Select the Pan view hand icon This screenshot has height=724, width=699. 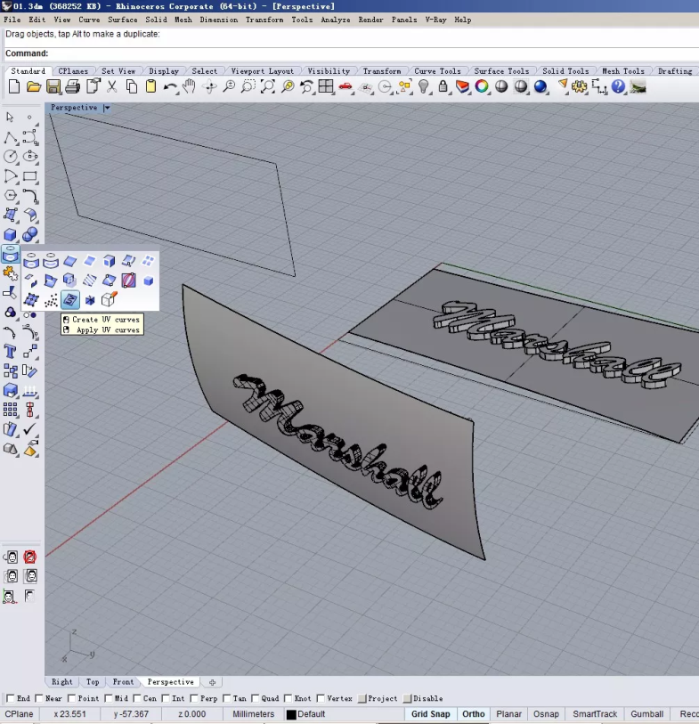(x=190, y=86)
